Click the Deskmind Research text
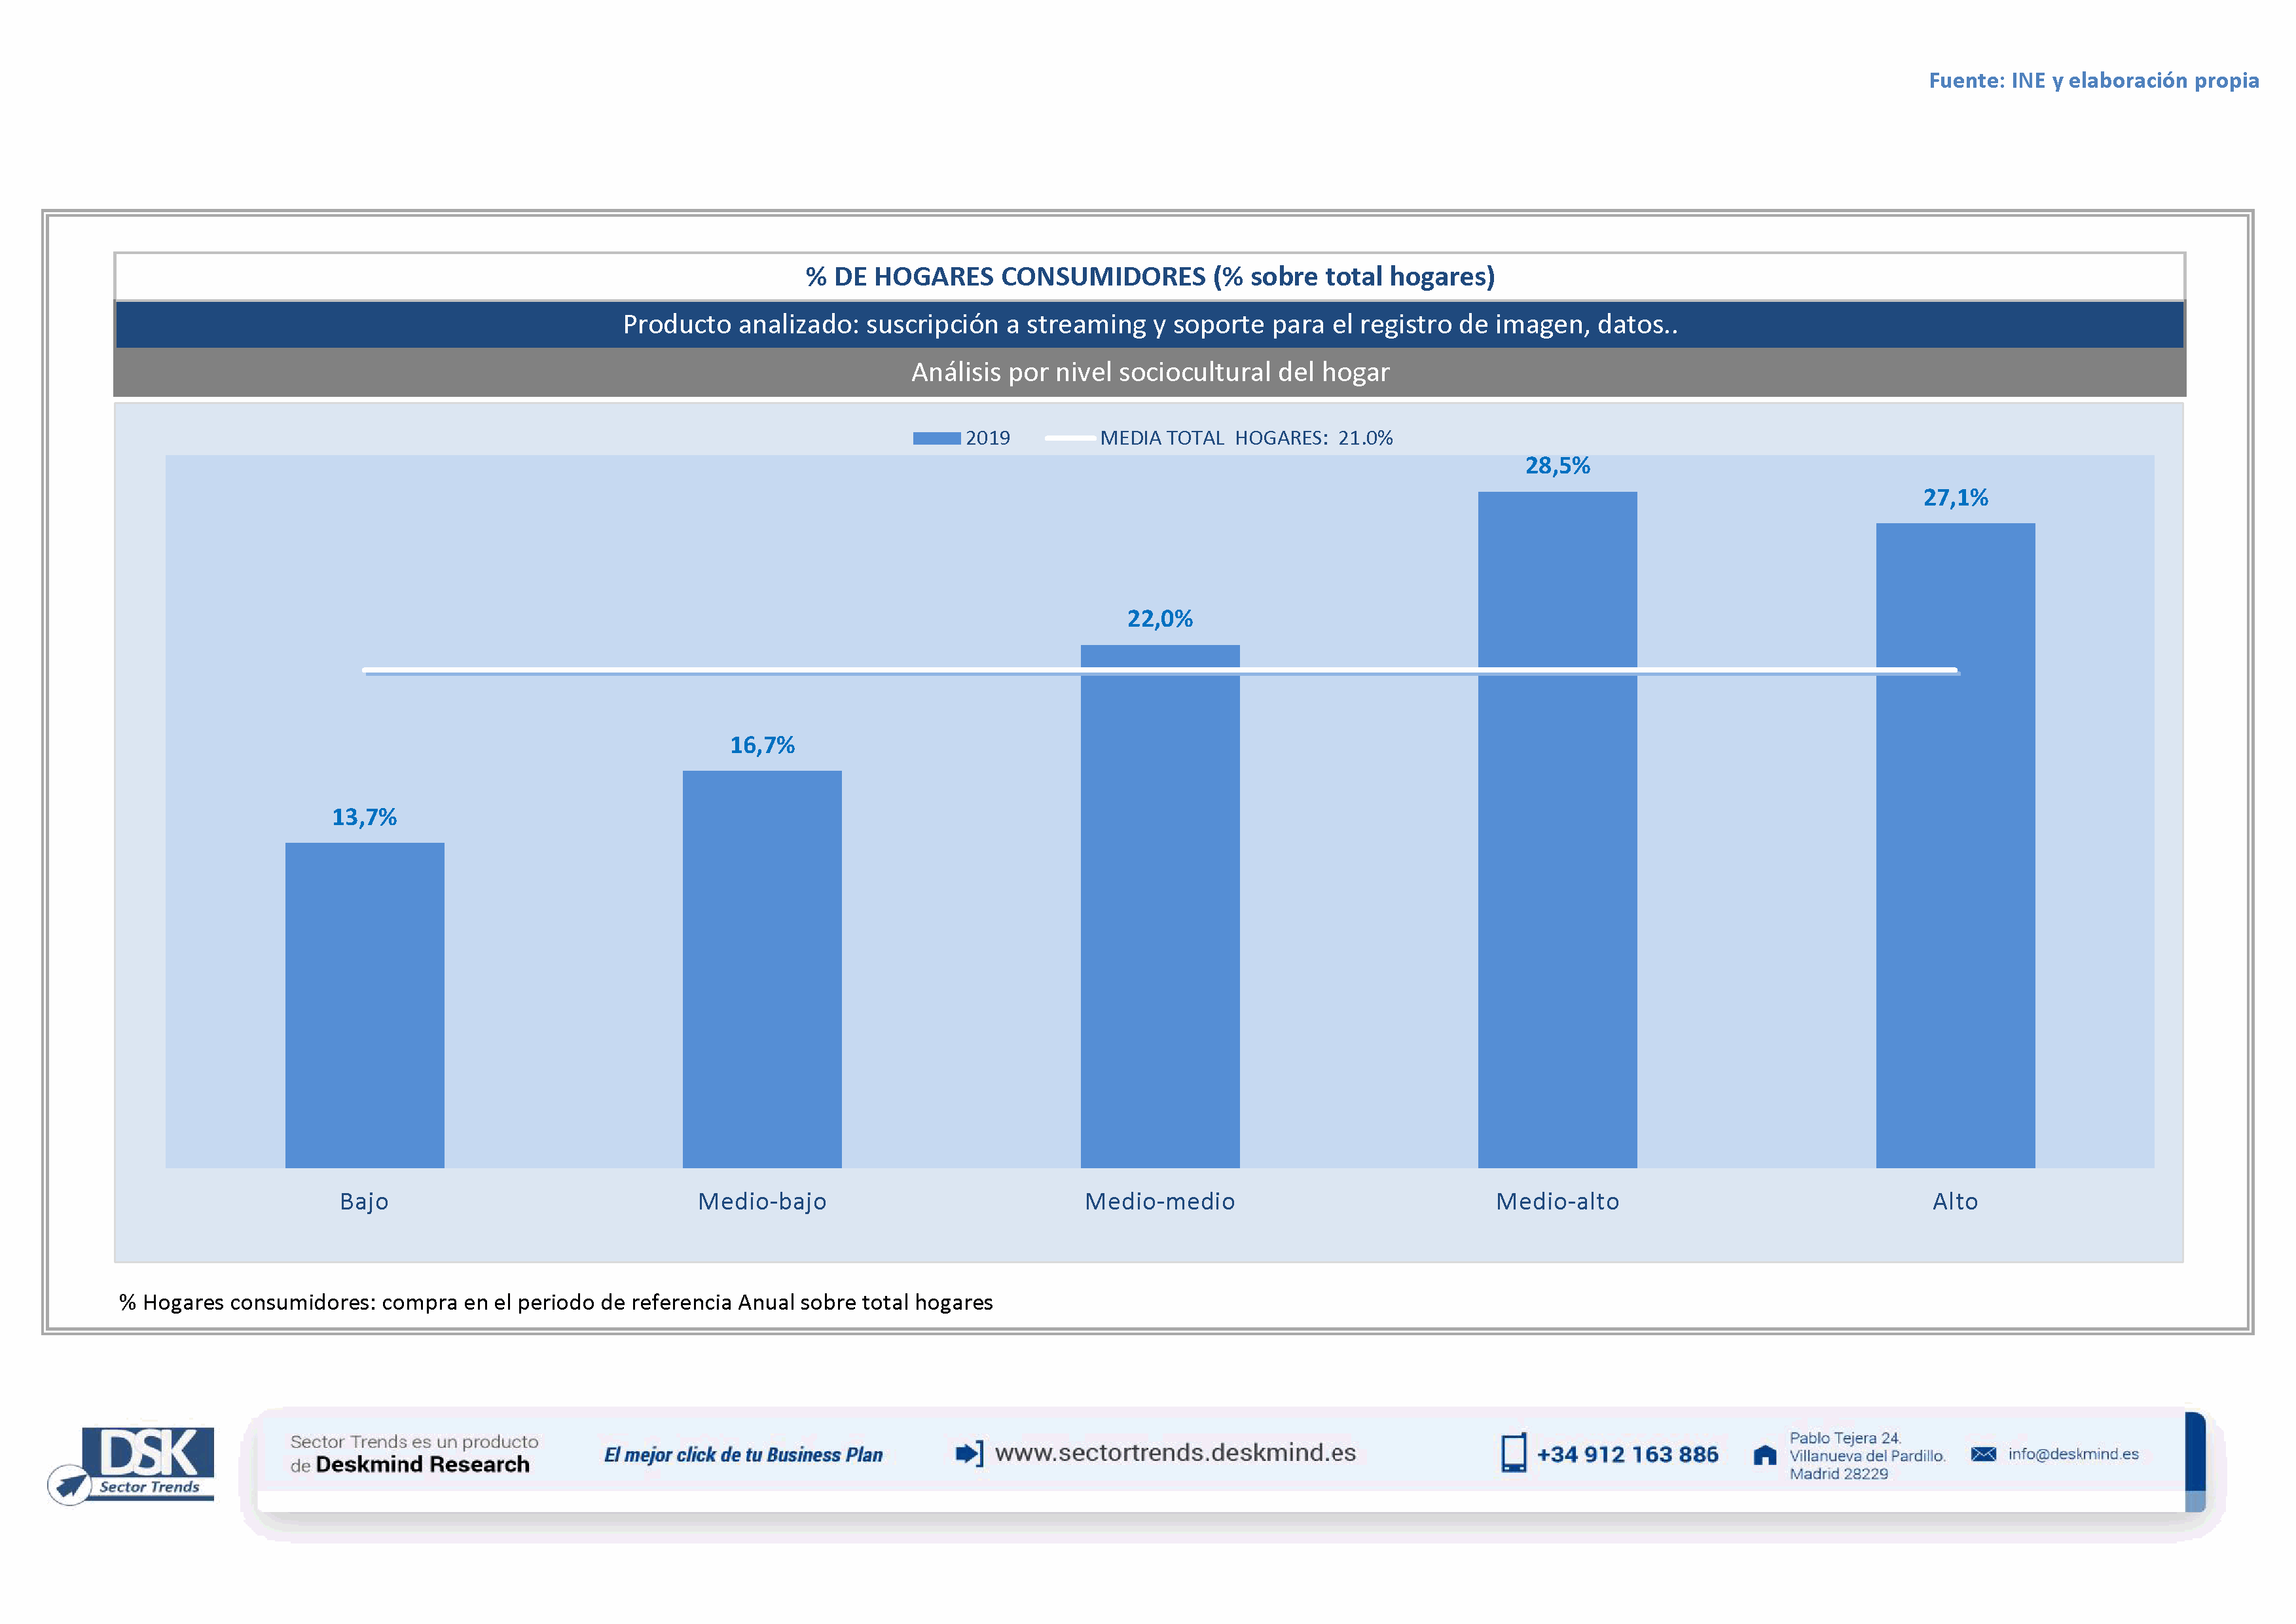Image resolution: width=2296 pixels, height=1624 pixels. pos(422,1465)
